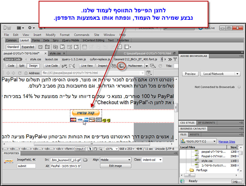246x186 pixels.
Task: Toggle Live Code
Action: tap(52, 66)
